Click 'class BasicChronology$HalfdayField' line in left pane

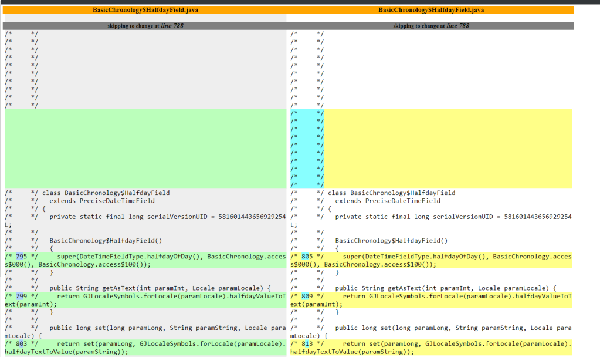106,193
